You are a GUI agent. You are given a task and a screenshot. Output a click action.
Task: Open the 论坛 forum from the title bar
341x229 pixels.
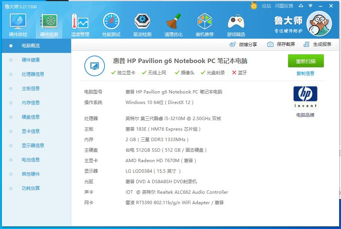[267, 6]
